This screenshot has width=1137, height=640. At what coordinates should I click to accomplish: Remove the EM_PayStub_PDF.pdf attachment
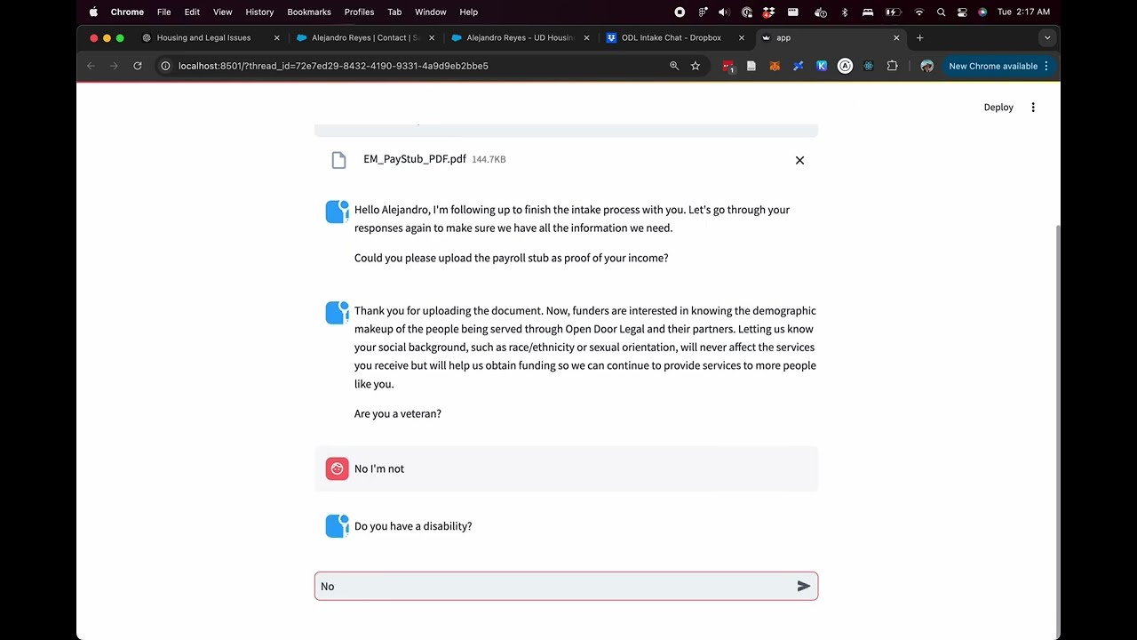pos(799,160)
